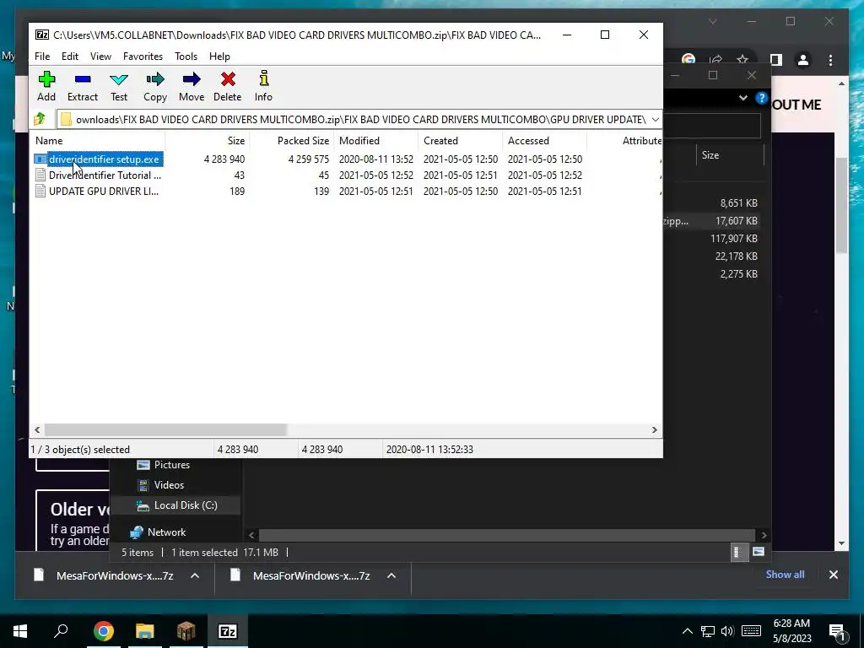
Task: Open the View menu
Action: click(101, 57)
